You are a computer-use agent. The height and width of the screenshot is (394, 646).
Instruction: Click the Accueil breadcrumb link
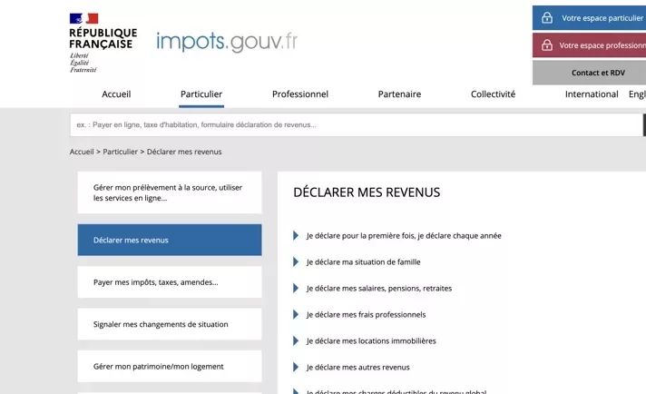(82, 152)
